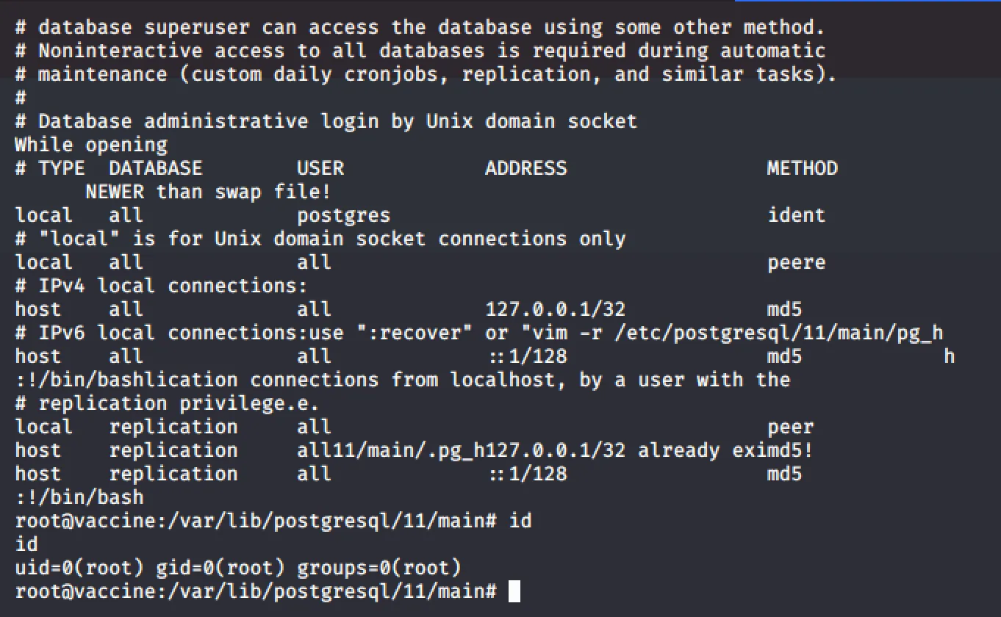
Task: Click the While opening message text
Action: point(91,145)
